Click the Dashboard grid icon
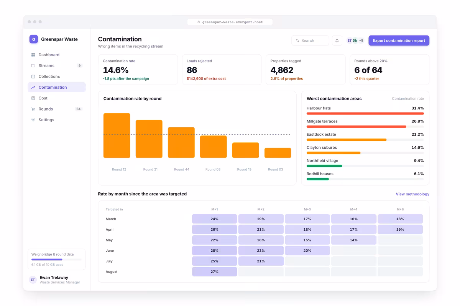Viewport: 460px width, 306px height. pos(33,55)
